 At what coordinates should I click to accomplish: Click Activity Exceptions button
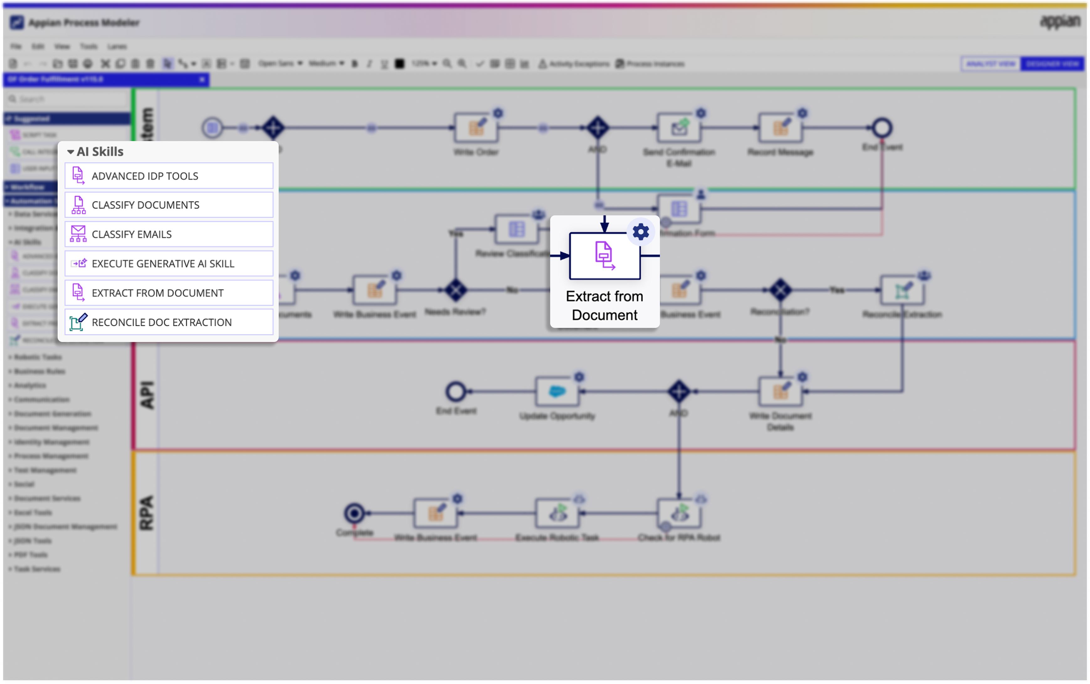coord(573,64)
